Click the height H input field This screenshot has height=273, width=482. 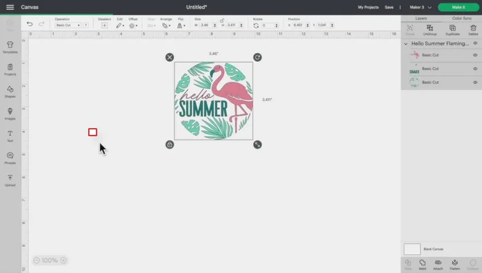[x=232, y=25]
